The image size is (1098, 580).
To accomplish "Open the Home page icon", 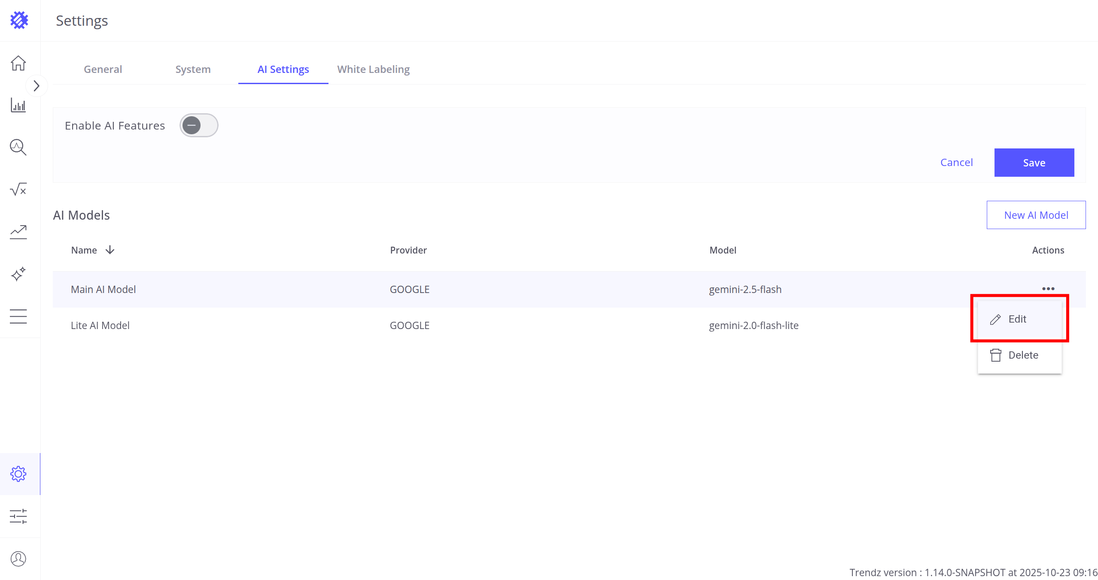I will pos(18,63).
